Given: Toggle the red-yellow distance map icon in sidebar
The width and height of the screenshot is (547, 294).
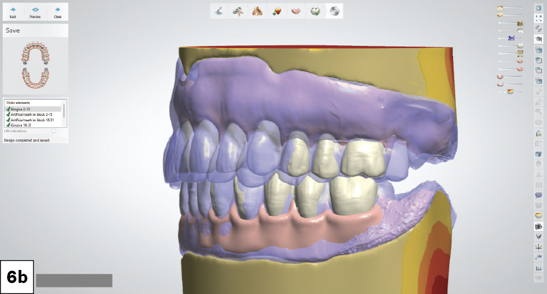Looking at the screenshot, I should click(539, 216).
